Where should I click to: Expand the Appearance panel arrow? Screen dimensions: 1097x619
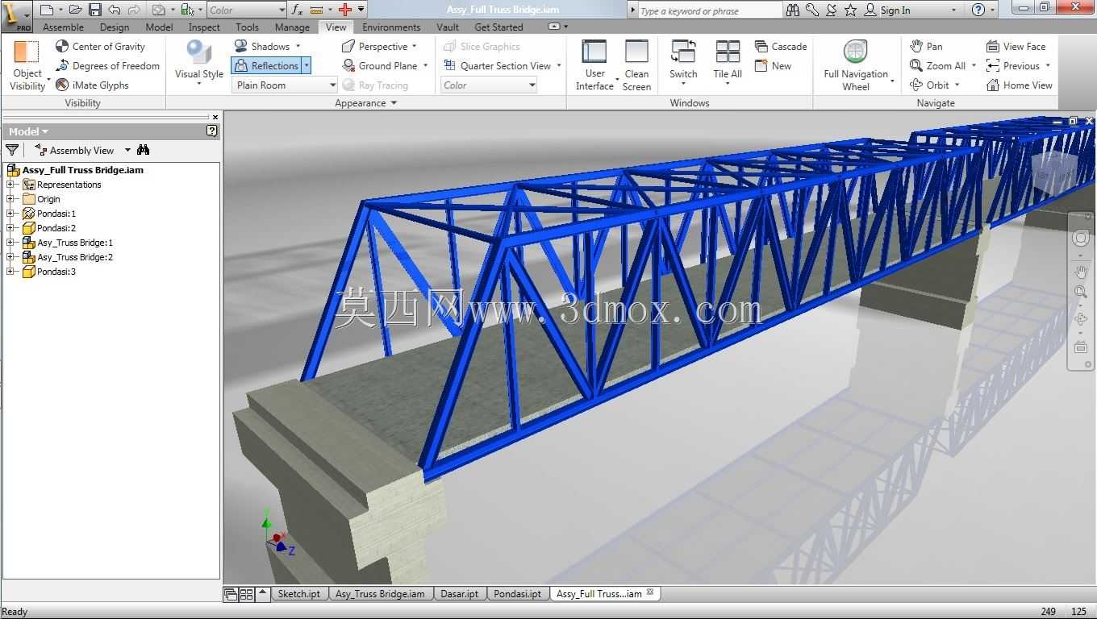tap(394, 103)
